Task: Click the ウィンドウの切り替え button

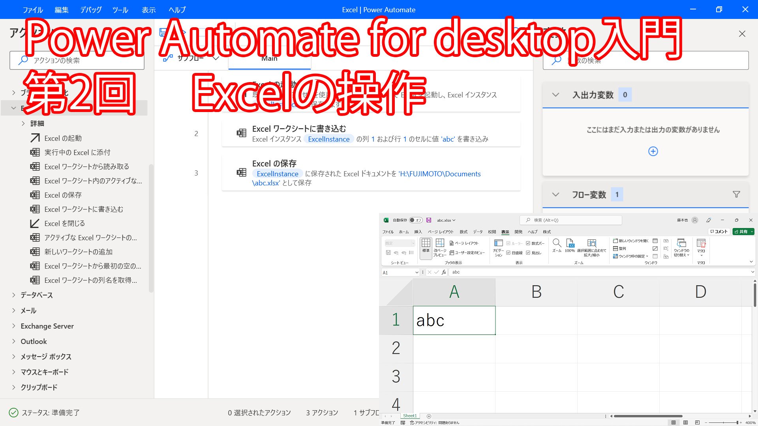Action: pyautogui.click(x=681, y=248)
